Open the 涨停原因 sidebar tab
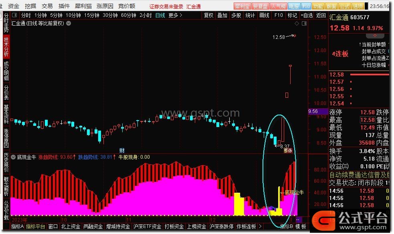Viewport: 394px width, 234px height. click(x=6, y=138)
